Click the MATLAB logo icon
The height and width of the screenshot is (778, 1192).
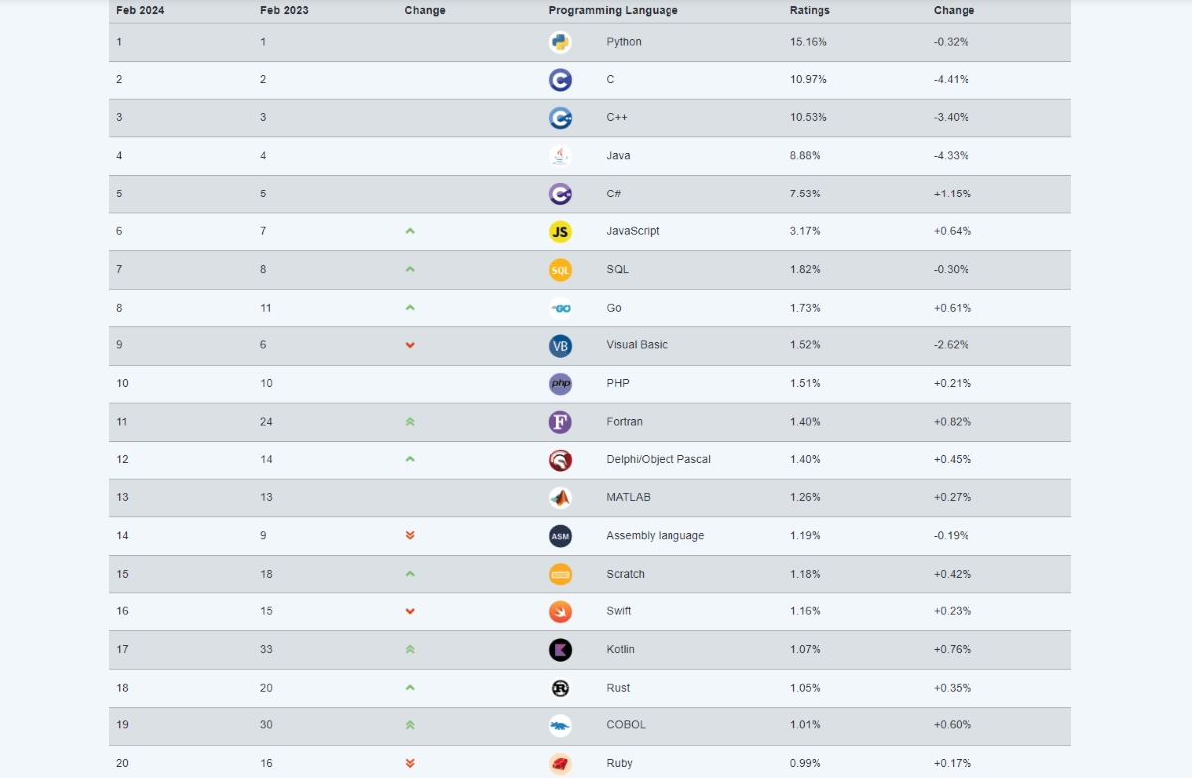click(560, 498)
